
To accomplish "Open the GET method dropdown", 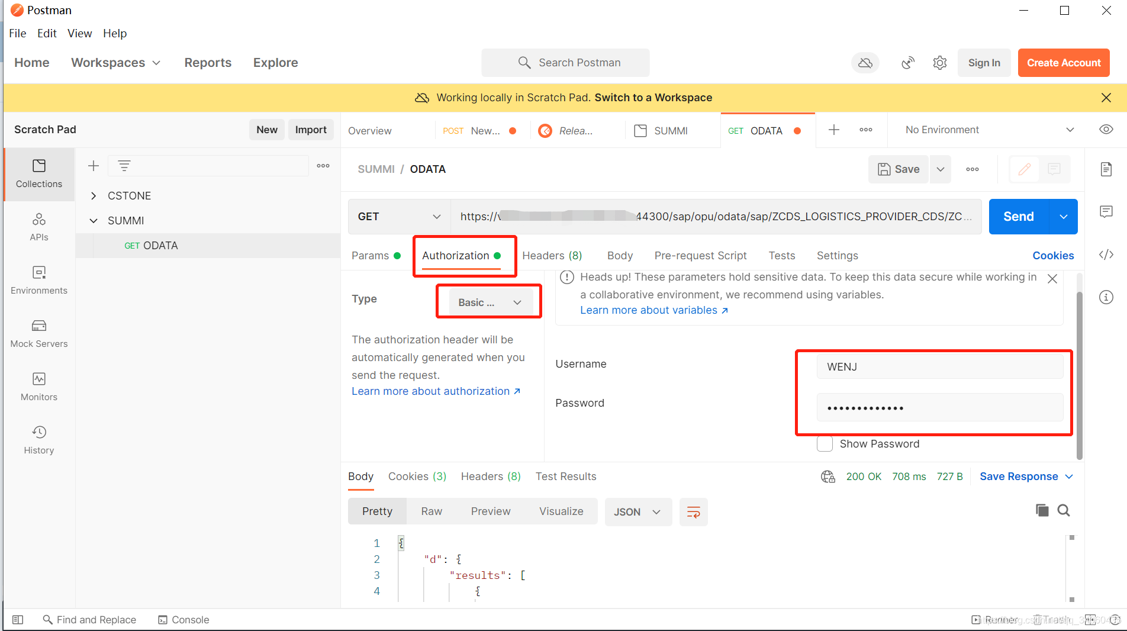I will [400, 217].
